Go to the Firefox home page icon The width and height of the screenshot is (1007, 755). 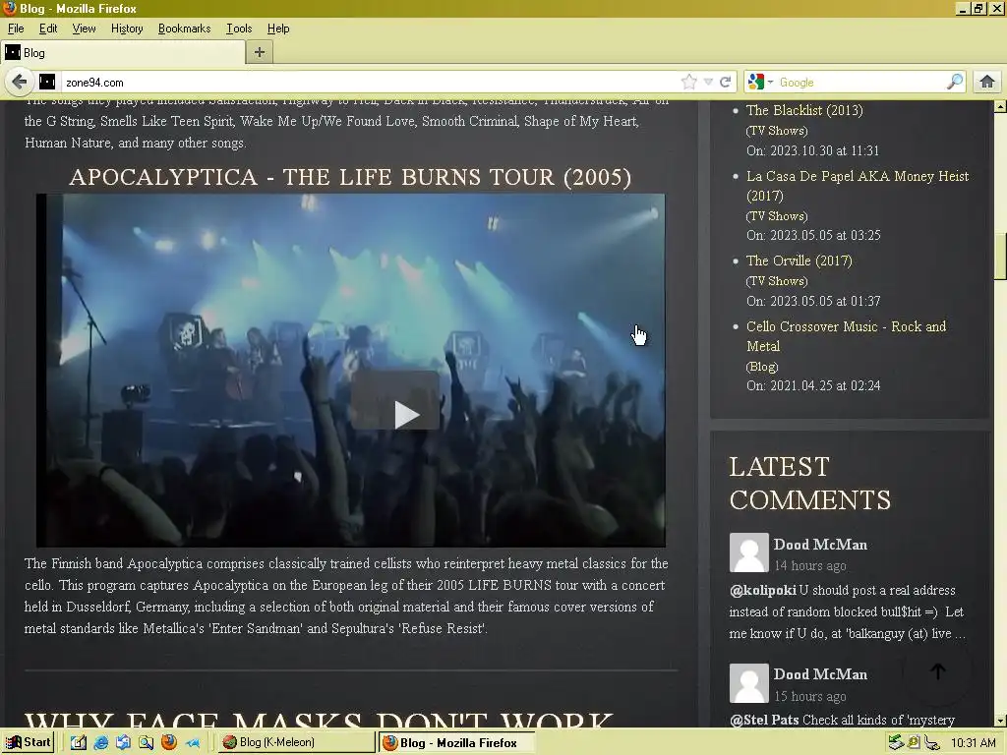(987, 82)
